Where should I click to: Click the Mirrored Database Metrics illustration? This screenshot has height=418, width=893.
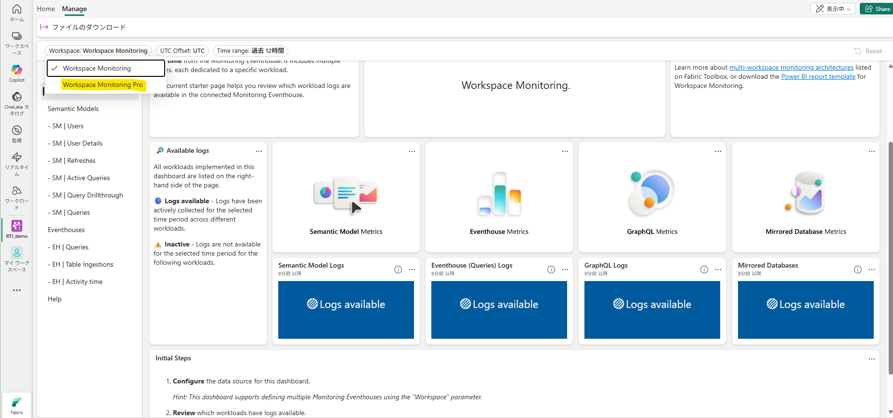[x=806, y=193]
